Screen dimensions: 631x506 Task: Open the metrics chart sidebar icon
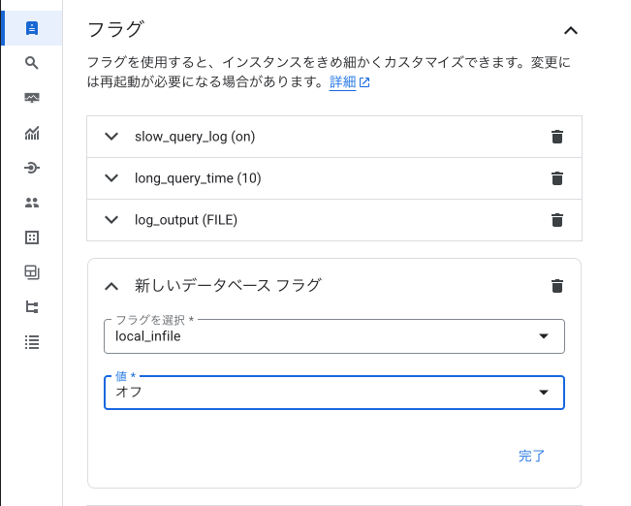point(32,133)
